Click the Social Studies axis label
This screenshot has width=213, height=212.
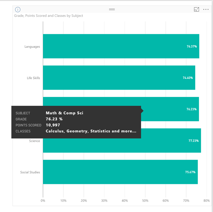point(30,172)
